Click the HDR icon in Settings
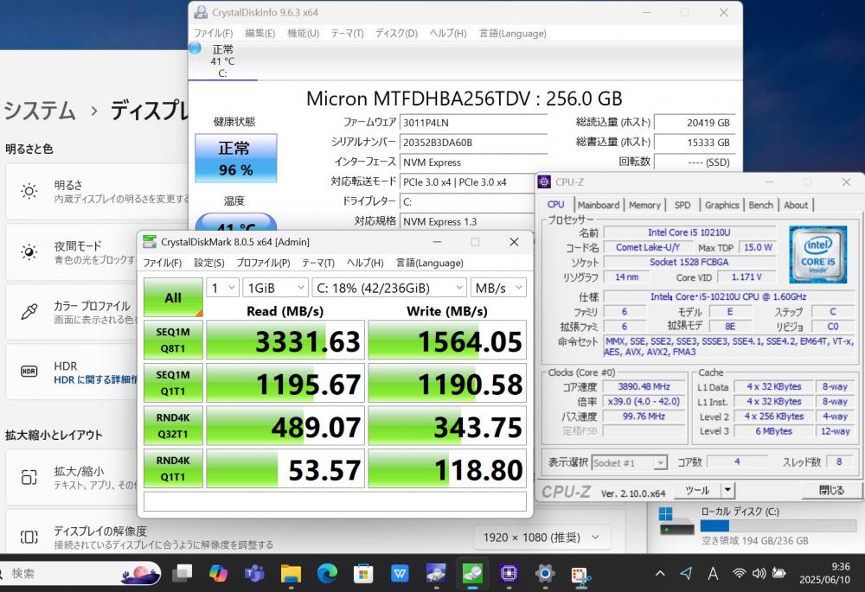Viewport: 865px width, 592px height. 29,372
